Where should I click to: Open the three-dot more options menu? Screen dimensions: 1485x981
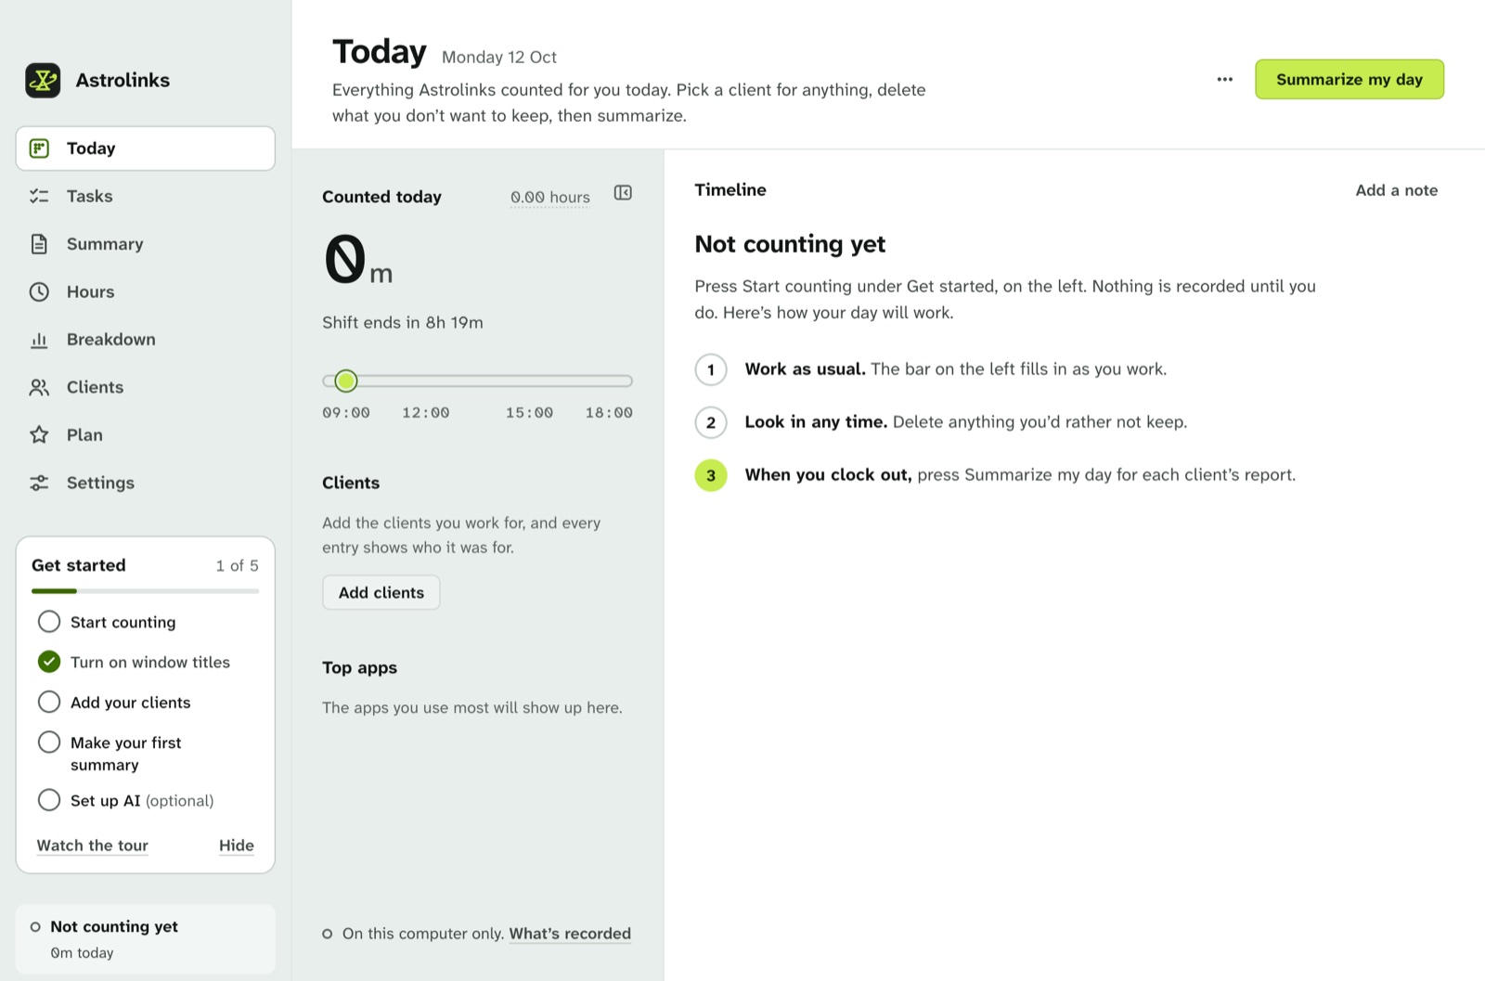click(x=1225, y=79)
